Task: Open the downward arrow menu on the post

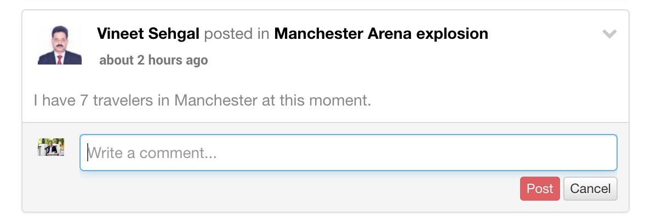Action: [x=609, y=34]
